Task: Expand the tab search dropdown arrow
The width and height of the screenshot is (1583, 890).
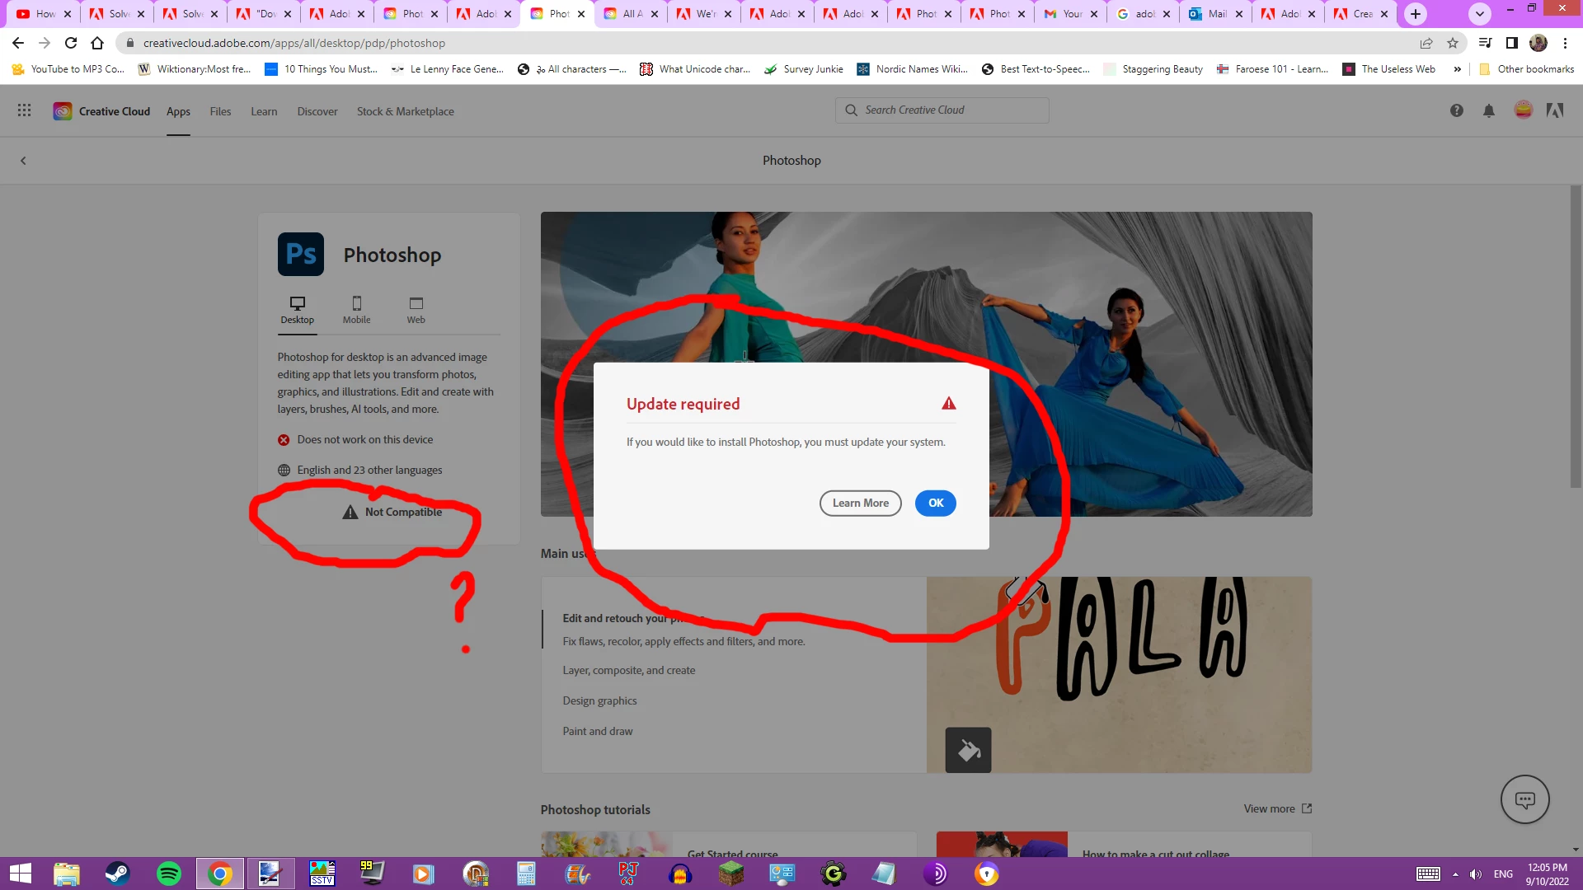Action: (x=1480, y=14)
